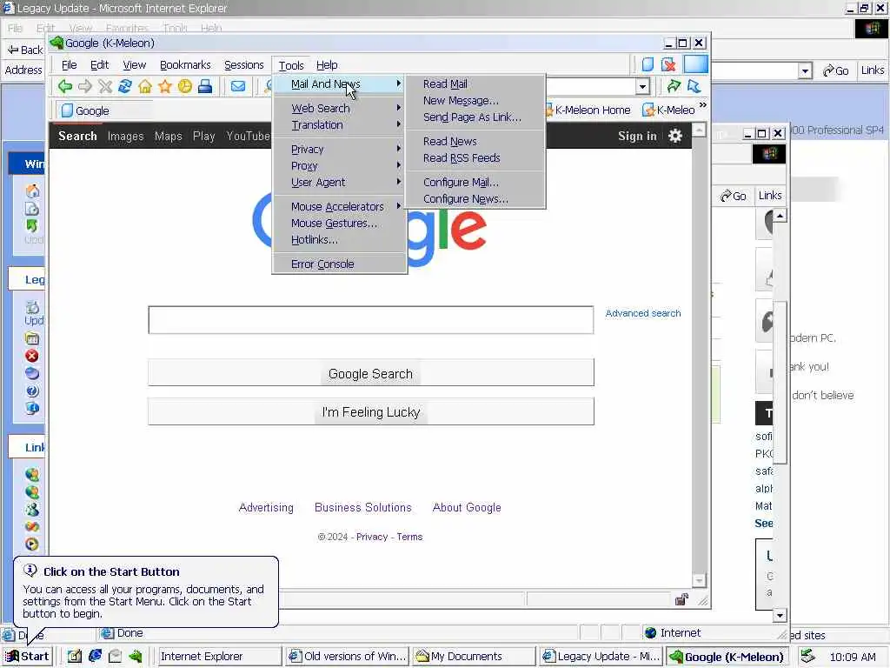890x668 pixels.
Task: Open the Bookmarks menu in K-Meleon
Action: pos(185,64)
